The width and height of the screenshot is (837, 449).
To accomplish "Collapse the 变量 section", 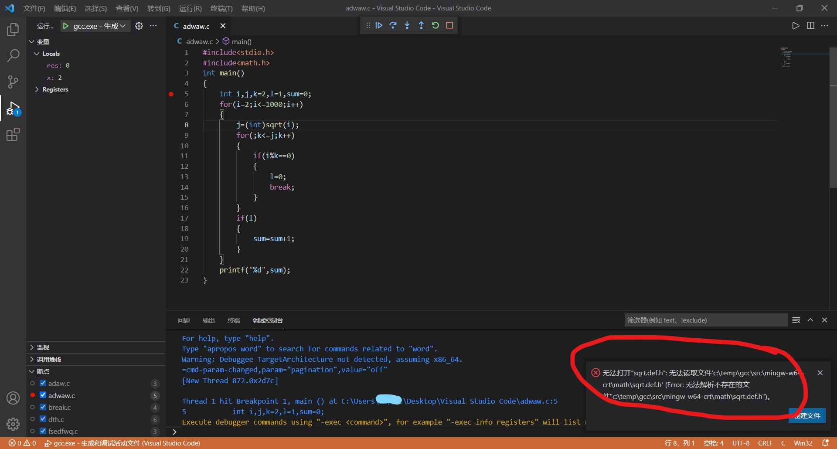I will click(x=32, y=42).
